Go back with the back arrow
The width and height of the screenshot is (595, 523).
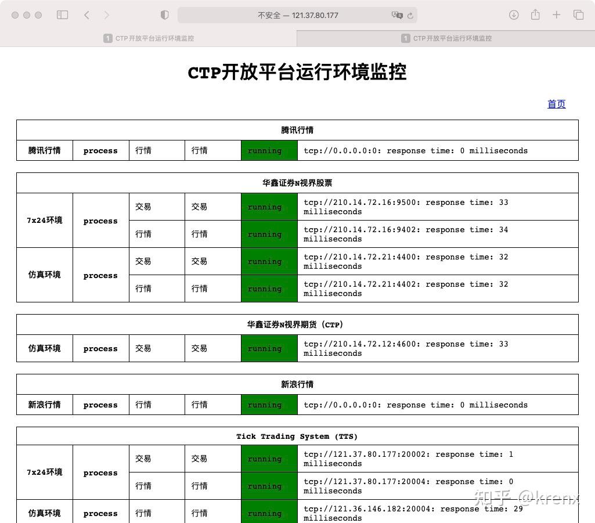point(87,15)
